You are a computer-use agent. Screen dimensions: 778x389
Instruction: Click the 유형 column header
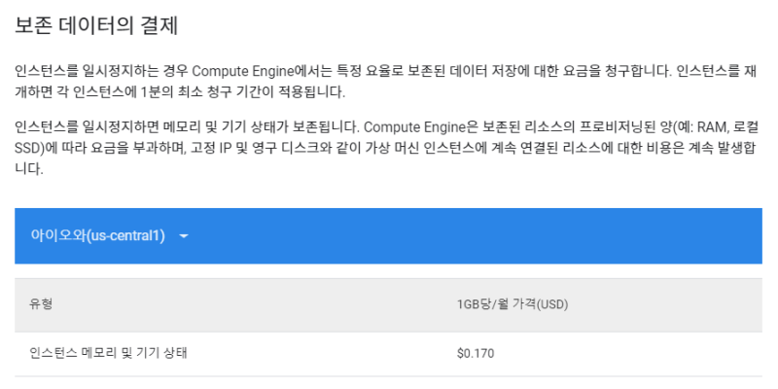[41, 304]
